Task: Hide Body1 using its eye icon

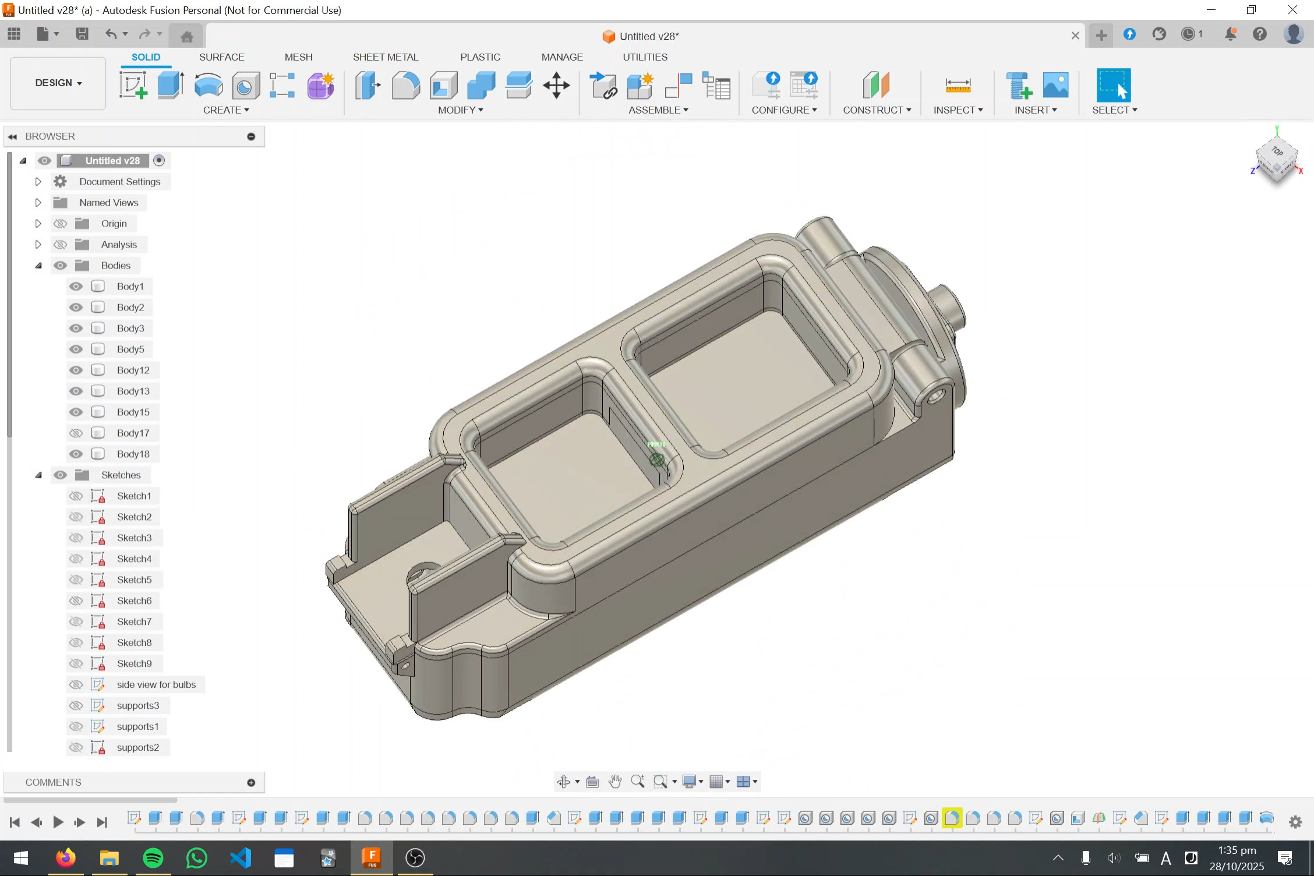Action: pyautogui.click(x=76, y=287)
